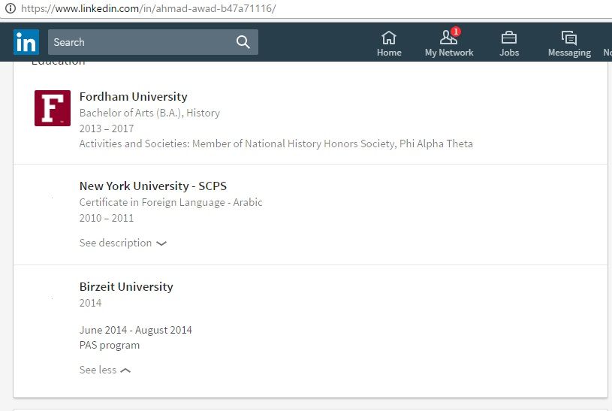
Task: Expand See description under New York University
Action: tap(122, 243)
